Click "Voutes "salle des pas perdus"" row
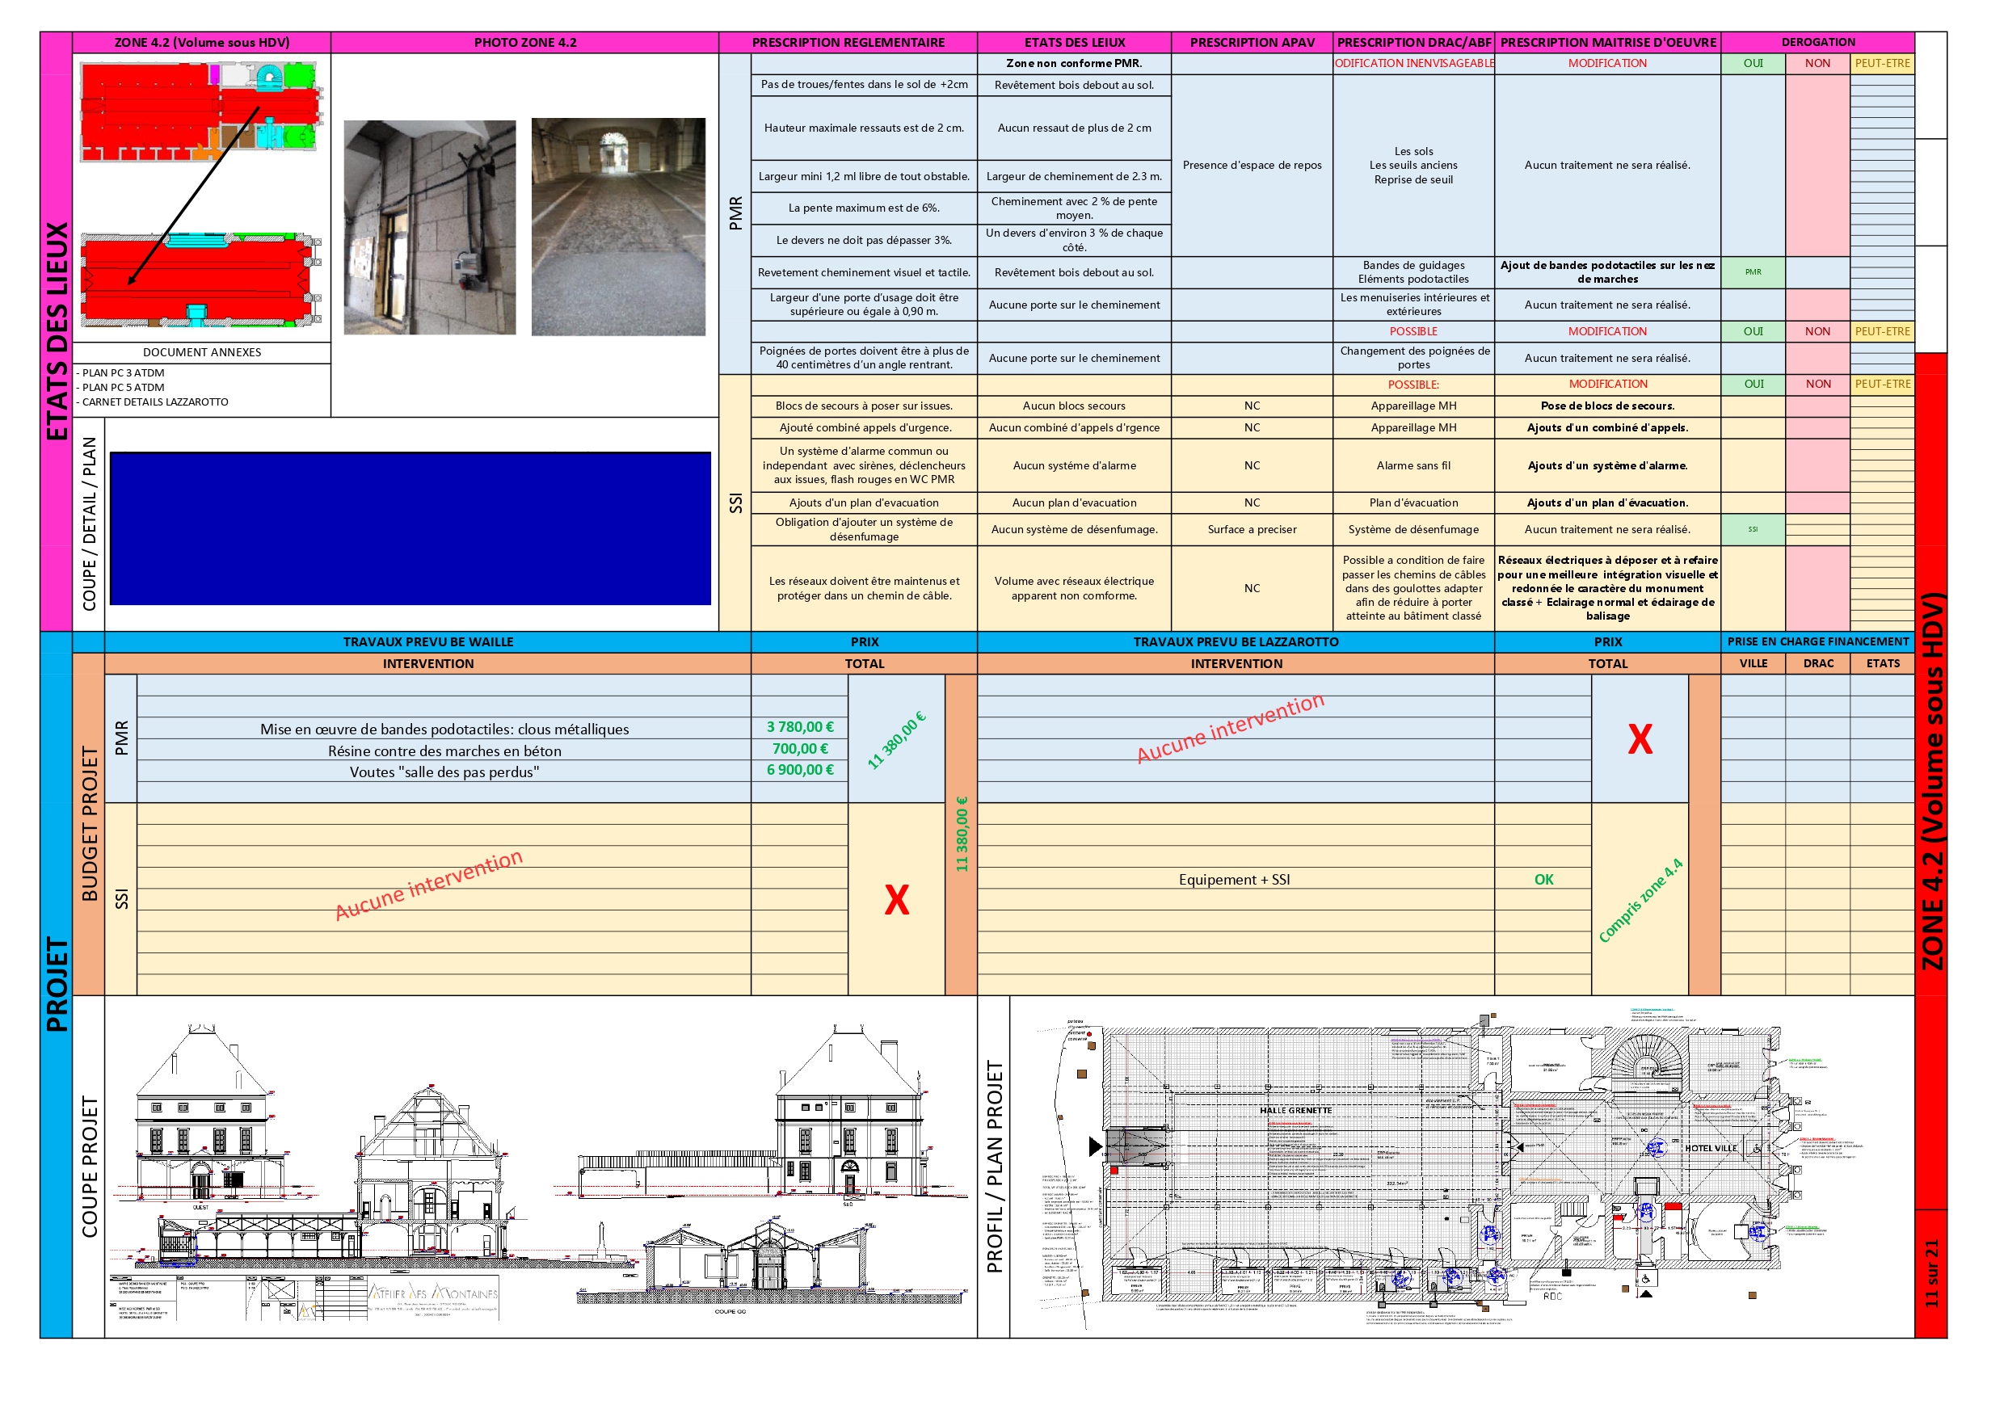This screenshot has width=2004, height=1417. 444,772
